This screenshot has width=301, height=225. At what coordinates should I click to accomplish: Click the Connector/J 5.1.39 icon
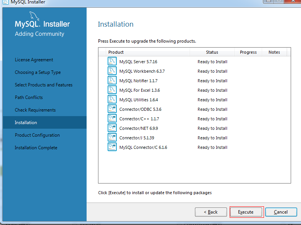coord(112,138)
